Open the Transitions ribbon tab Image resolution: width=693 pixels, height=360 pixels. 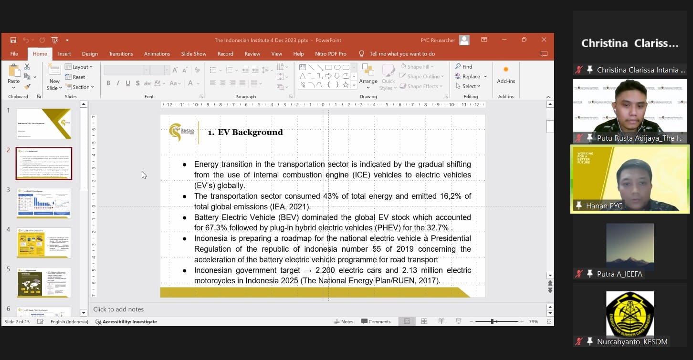pos(121,54)
